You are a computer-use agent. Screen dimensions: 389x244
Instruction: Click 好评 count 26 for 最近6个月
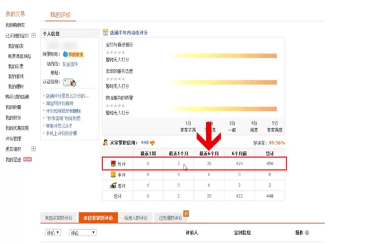click(209, 164)
